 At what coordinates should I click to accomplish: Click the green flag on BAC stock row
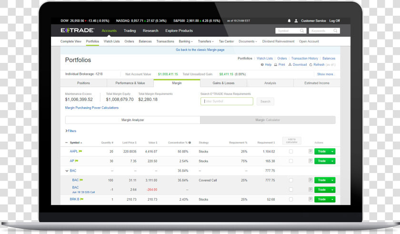81,180
